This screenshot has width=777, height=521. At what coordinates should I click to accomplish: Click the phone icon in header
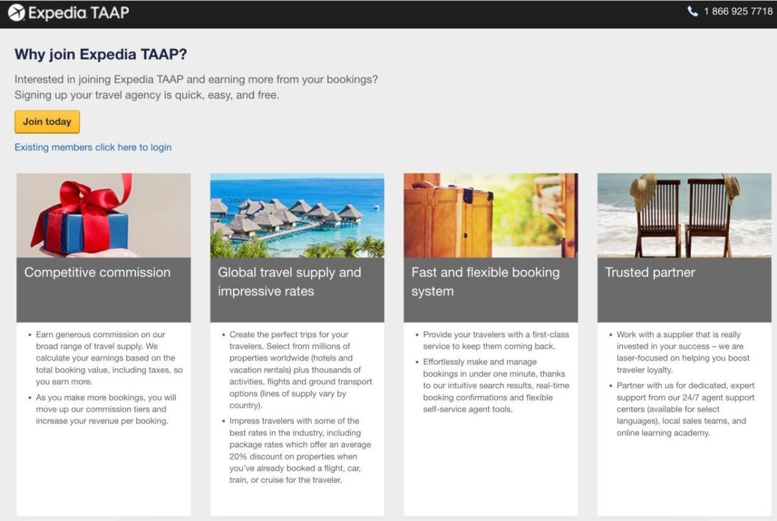pyautogui.click(x=693, y=12)
